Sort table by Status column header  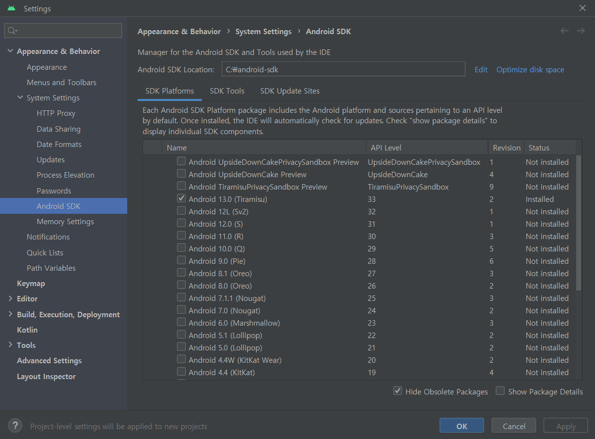[x=550, y=147]
